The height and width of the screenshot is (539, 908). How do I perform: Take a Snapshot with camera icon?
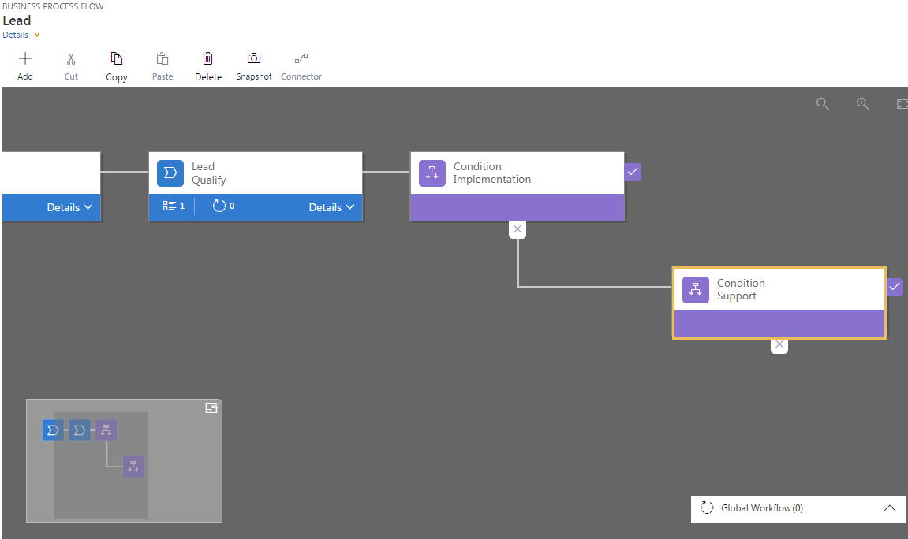(x=253, y=66)
